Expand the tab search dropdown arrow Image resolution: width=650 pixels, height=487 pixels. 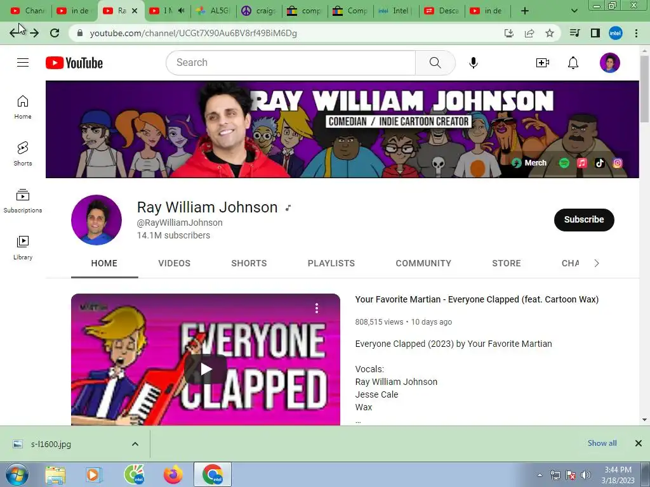pos(574,11)
